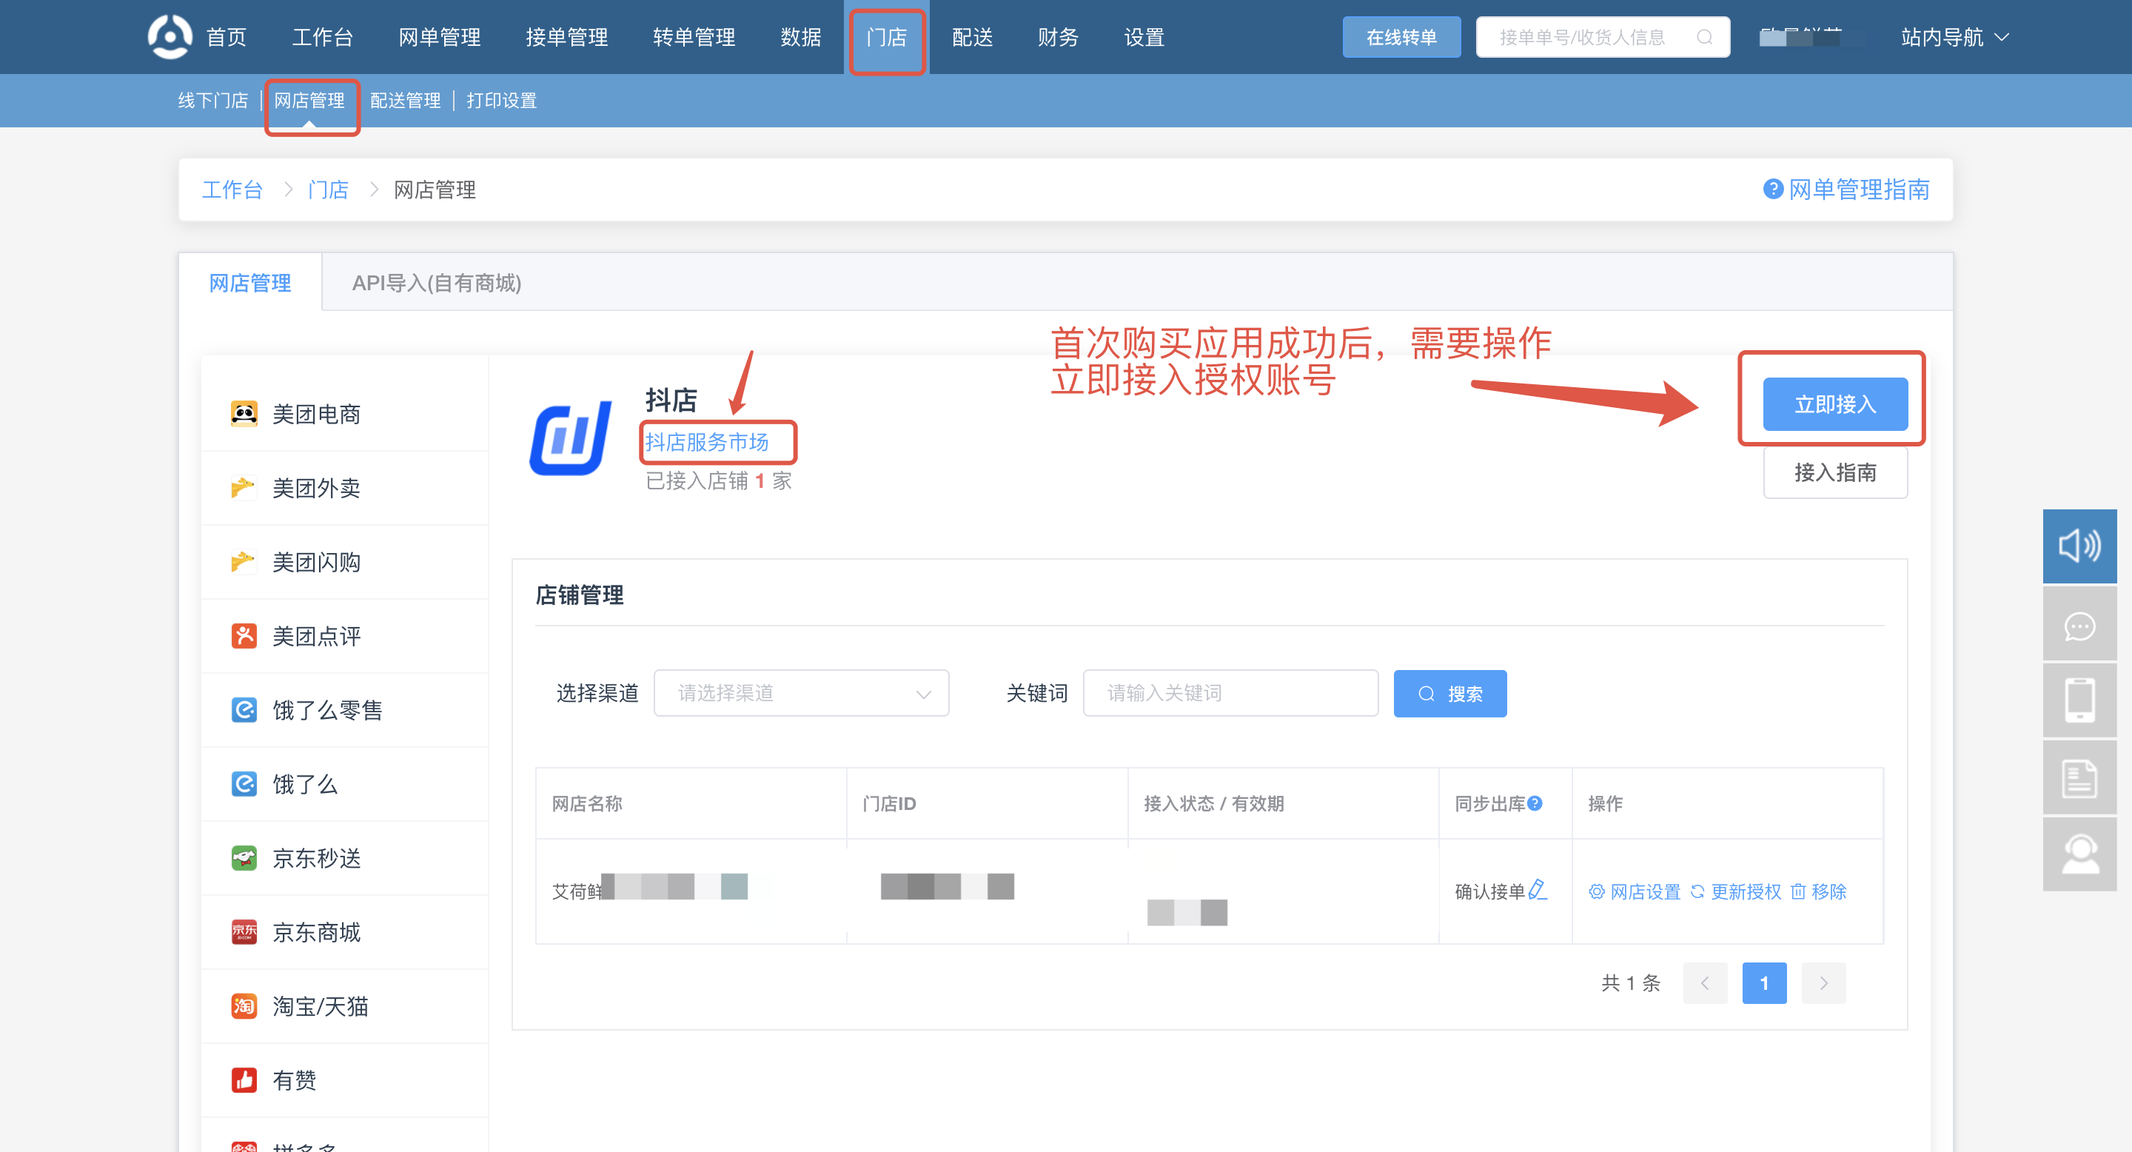This screenshot has width=2132, height=1152.
Task: Click the 抖店 logo image
Action: pyautogui.click(x=570, y=438)
